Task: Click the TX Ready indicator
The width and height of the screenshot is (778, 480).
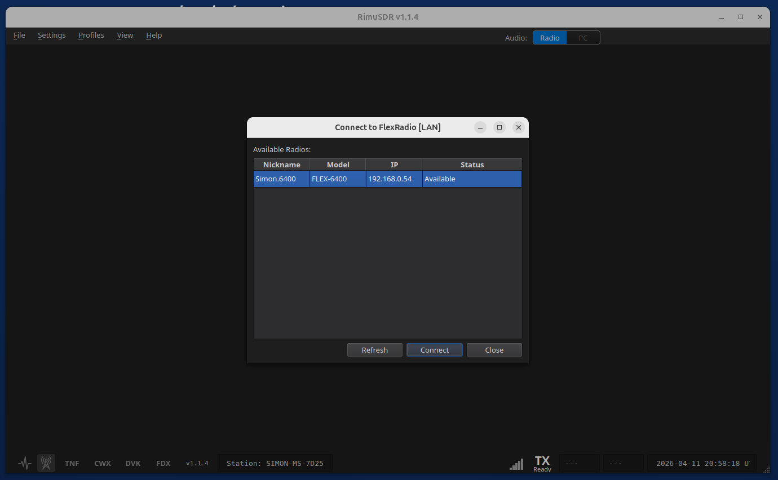Action: point(542,464)
